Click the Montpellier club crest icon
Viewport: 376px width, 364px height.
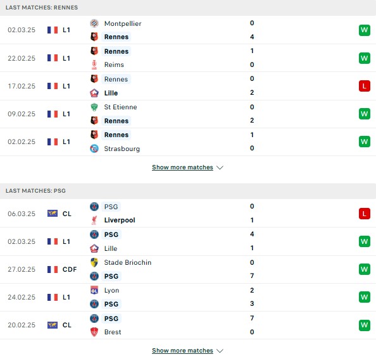pos(94,23)
